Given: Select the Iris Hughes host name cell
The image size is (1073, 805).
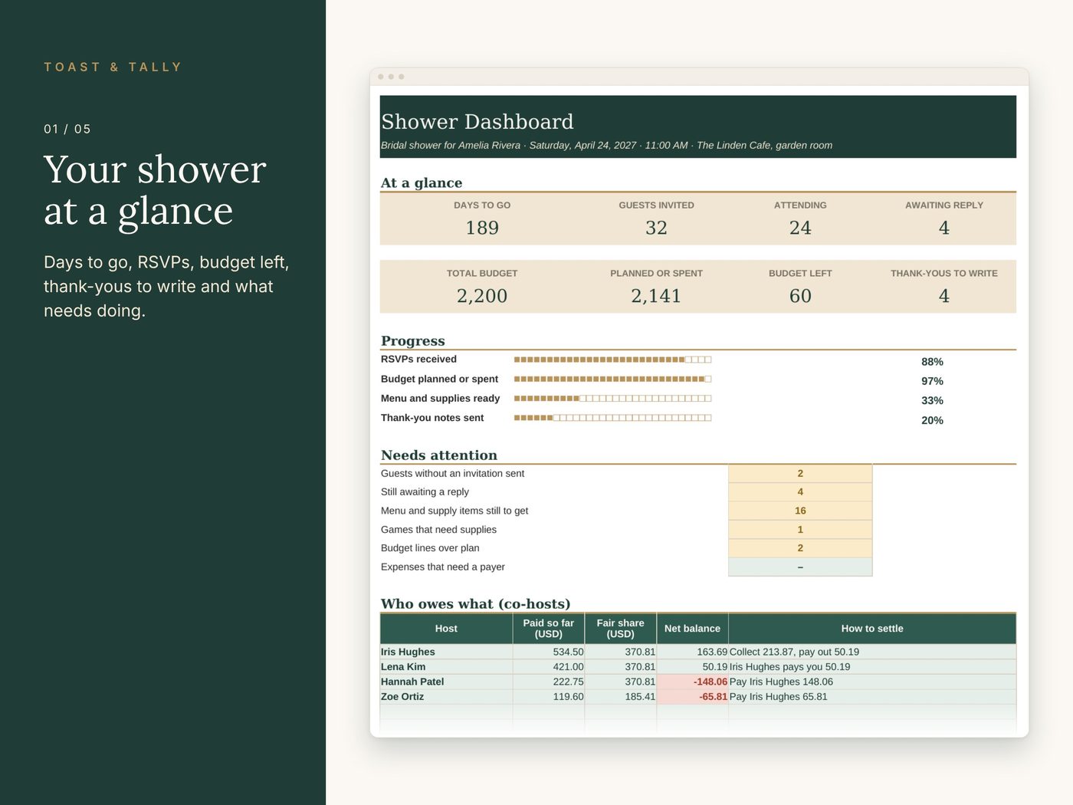Looking at the screenshot, I should pyautogui.click(x=446, y=652).
